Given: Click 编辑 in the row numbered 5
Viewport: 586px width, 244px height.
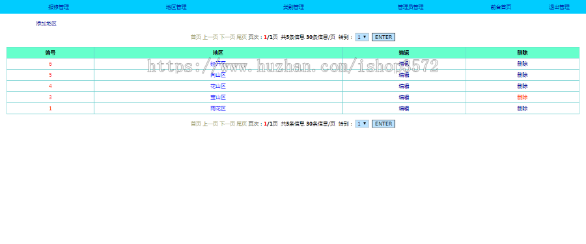Looking at the screenshot, I should (x=404, y=75).
